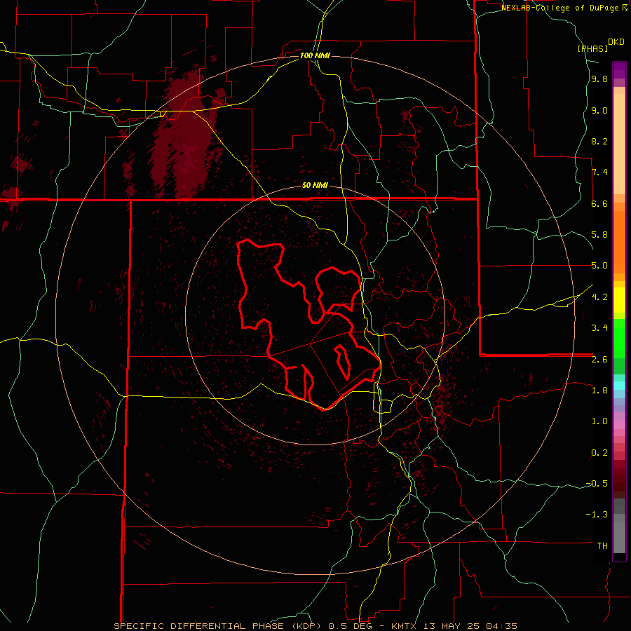
Task: Click the 1.8 scale value
Action: point(599,390)
